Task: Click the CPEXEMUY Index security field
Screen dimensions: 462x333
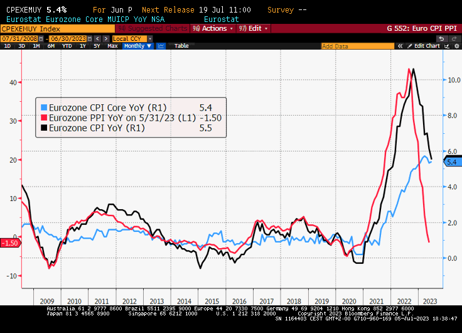Action: (x=58, y=29)
